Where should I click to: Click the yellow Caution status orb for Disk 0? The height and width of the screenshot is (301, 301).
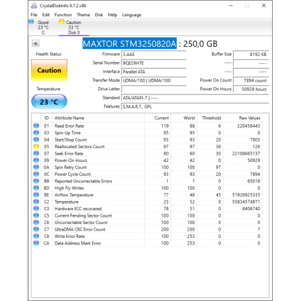pos(61,22)
